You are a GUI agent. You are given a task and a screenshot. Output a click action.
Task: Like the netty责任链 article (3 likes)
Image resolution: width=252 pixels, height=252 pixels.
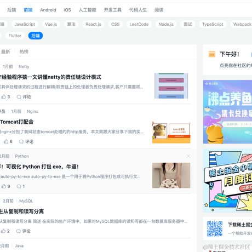[5, 97]
